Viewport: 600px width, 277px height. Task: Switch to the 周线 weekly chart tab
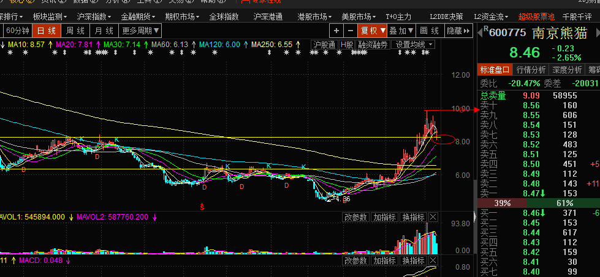[x=75, y=30]
